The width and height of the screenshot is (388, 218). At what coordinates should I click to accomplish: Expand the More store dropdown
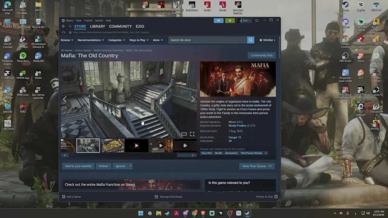pos(158,40)
